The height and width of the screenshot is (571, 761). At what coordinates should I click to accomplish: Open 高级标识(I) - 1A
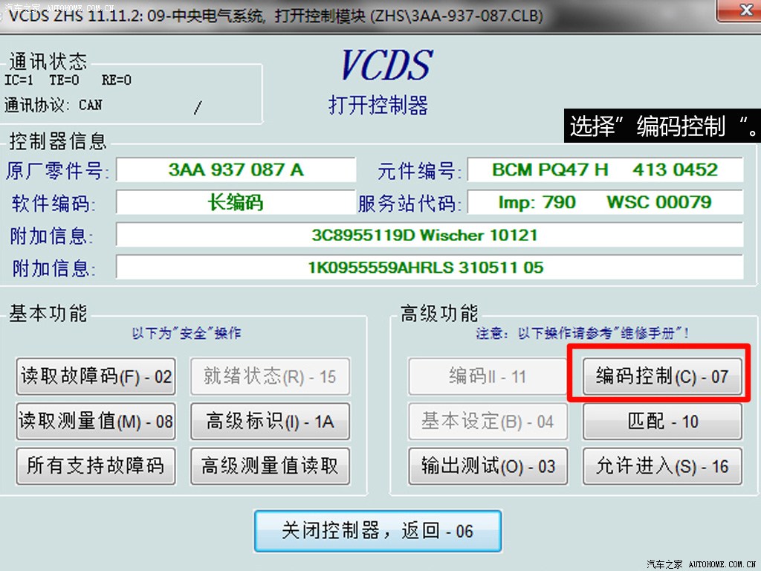click(270, 421)
